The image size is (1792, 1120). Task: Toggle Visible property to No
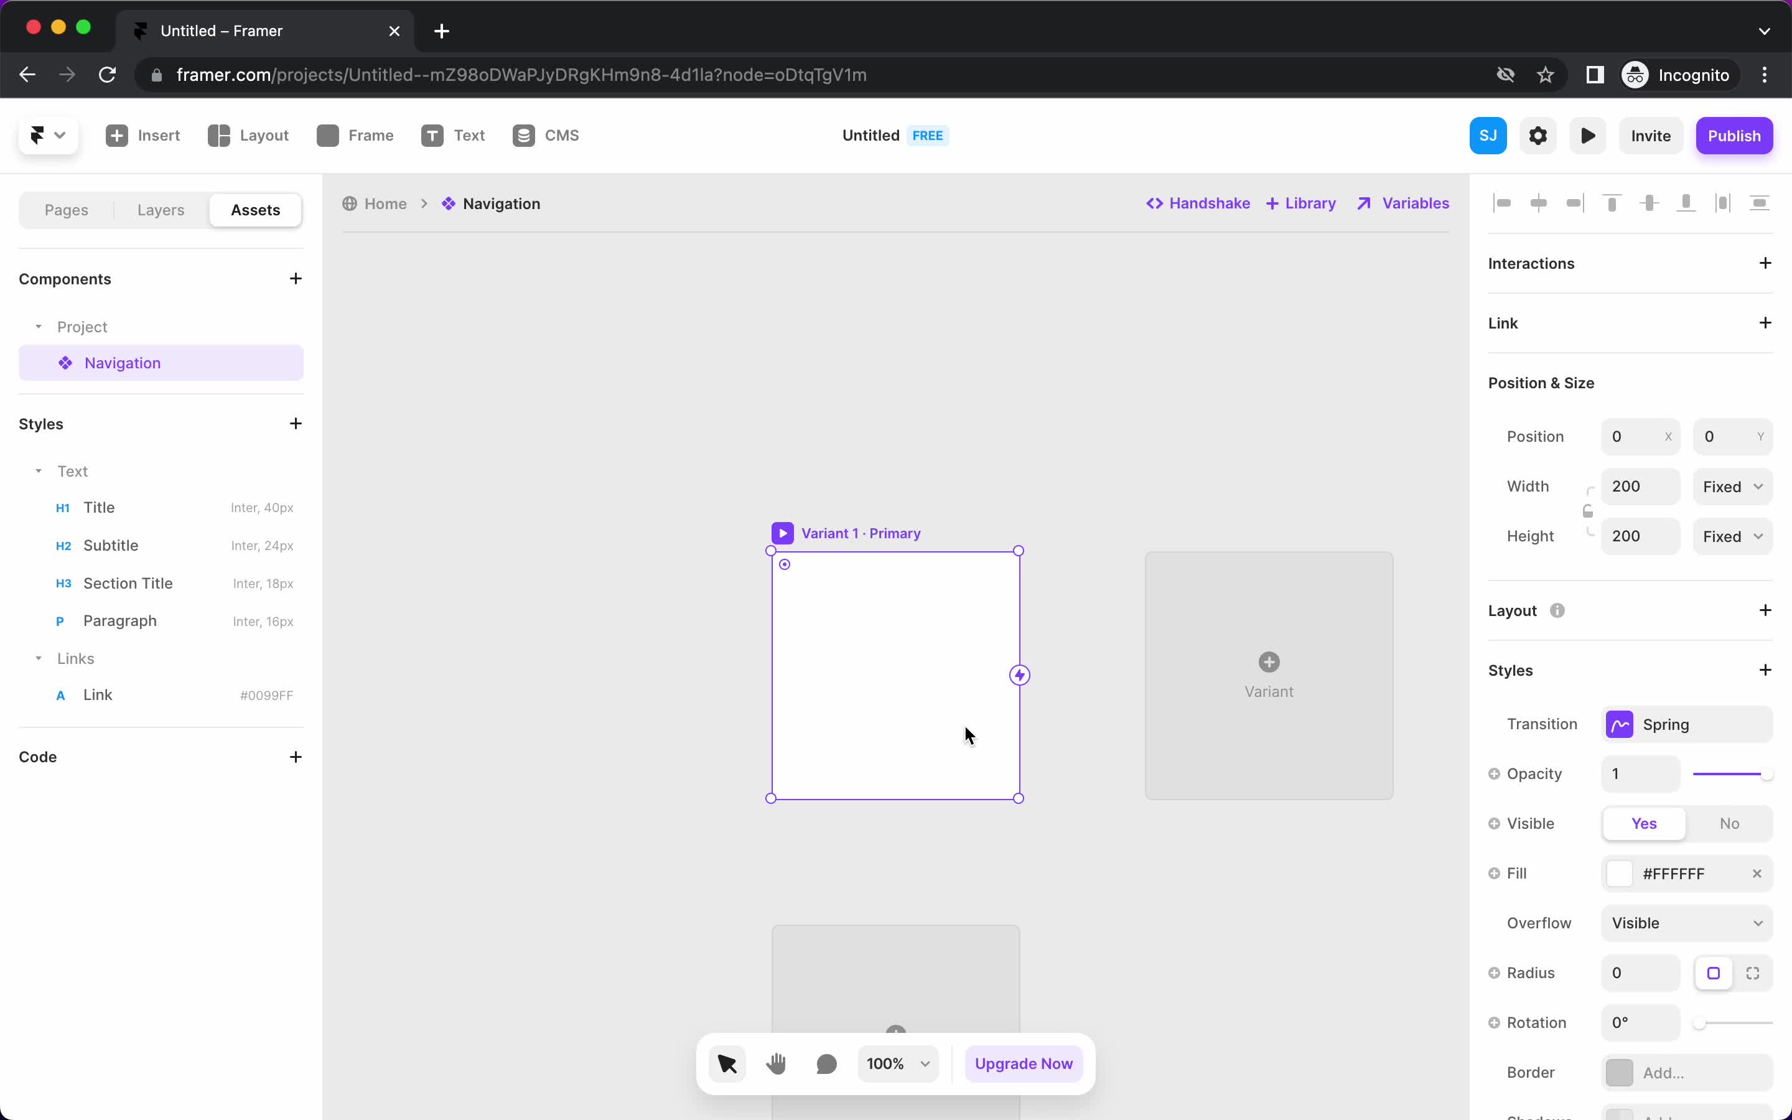click(1729, 823)
